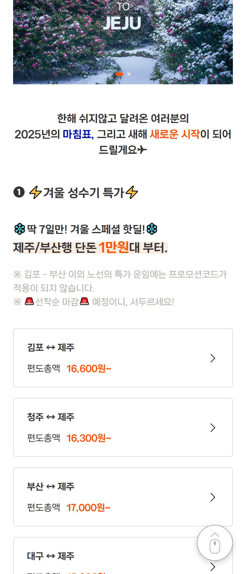The image size is (246, 574).
Task: Click the airplane icon after 드릴게요
Action: [x=142, y=150]
